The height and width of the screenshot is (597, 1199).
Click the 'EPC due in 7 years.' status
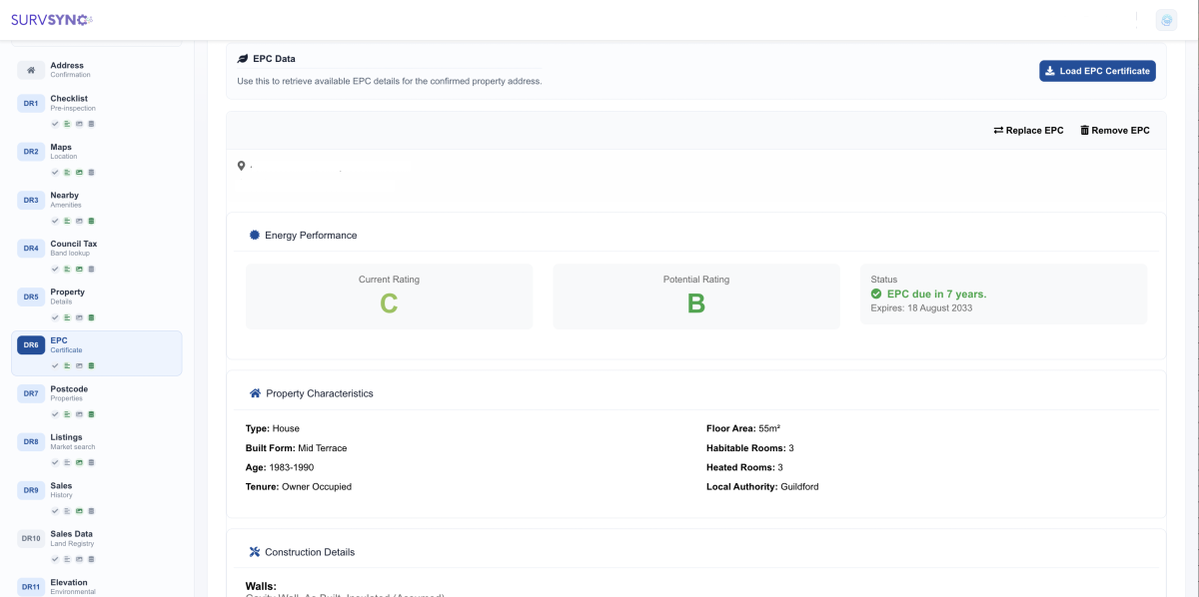pos(928,294)
